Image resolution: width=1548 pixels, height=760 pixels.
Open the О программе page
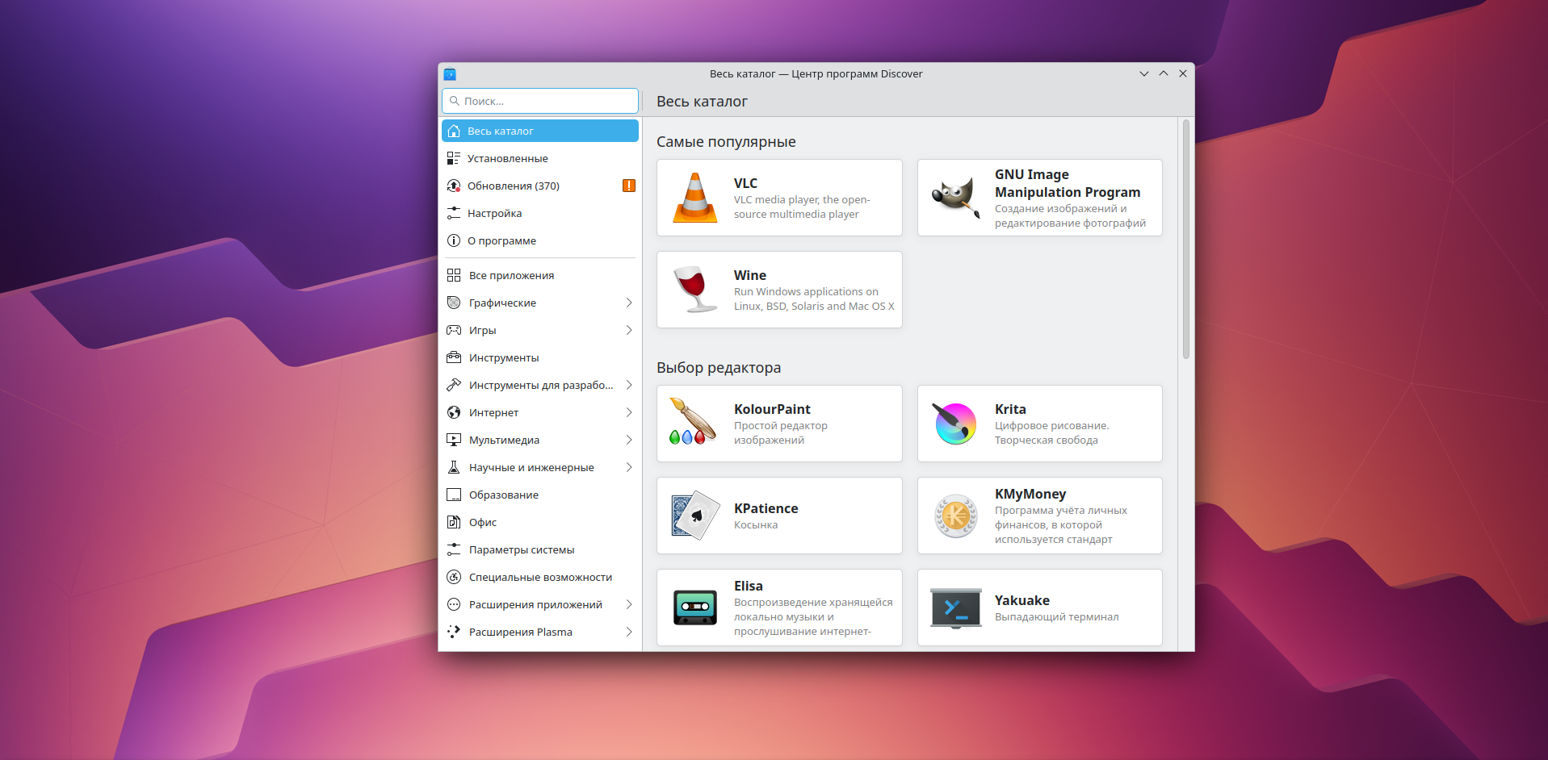(x=540, y=240)
